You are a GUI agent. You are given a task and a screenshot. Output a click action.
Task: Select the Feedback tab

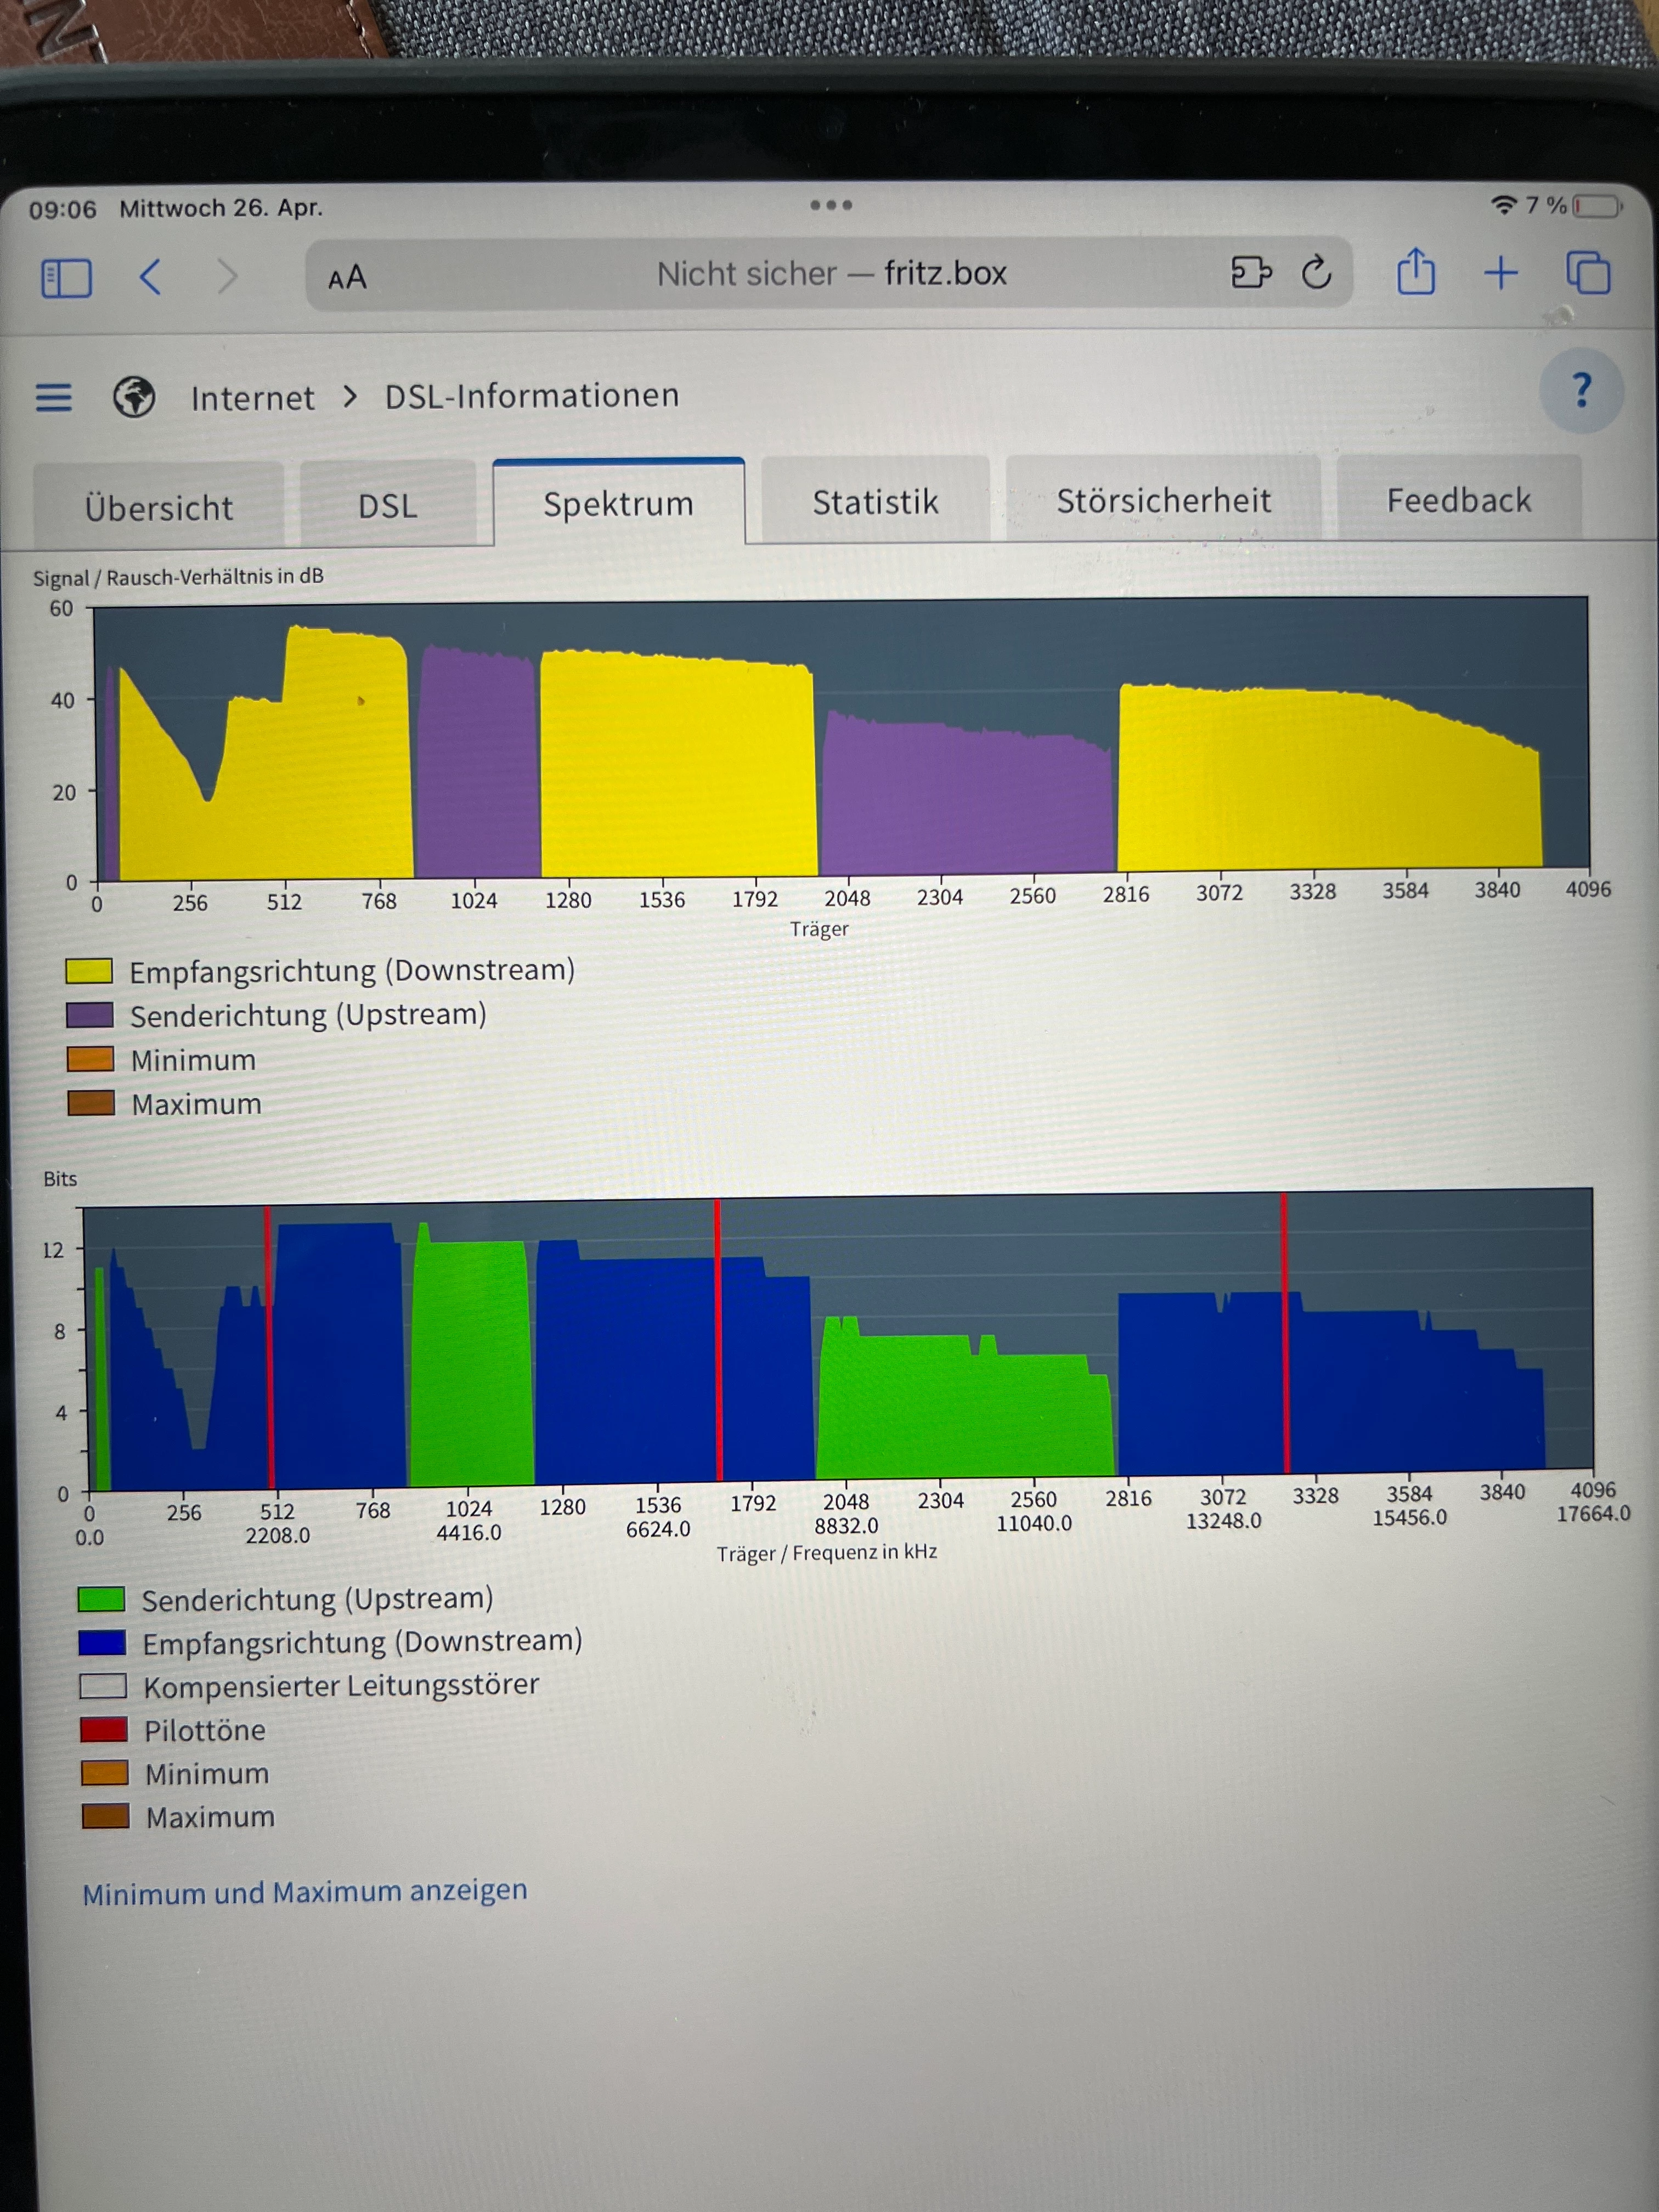[1458, 499]
